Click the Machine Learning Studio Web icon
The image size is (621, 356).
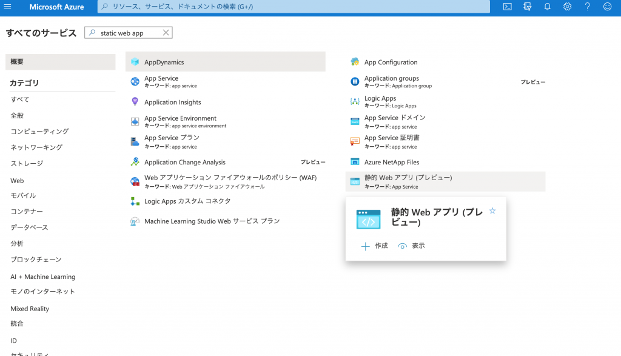[135, 221]
